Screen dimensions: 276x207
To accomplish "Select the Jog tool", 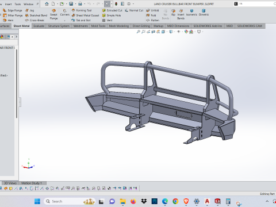I will 30,10.
